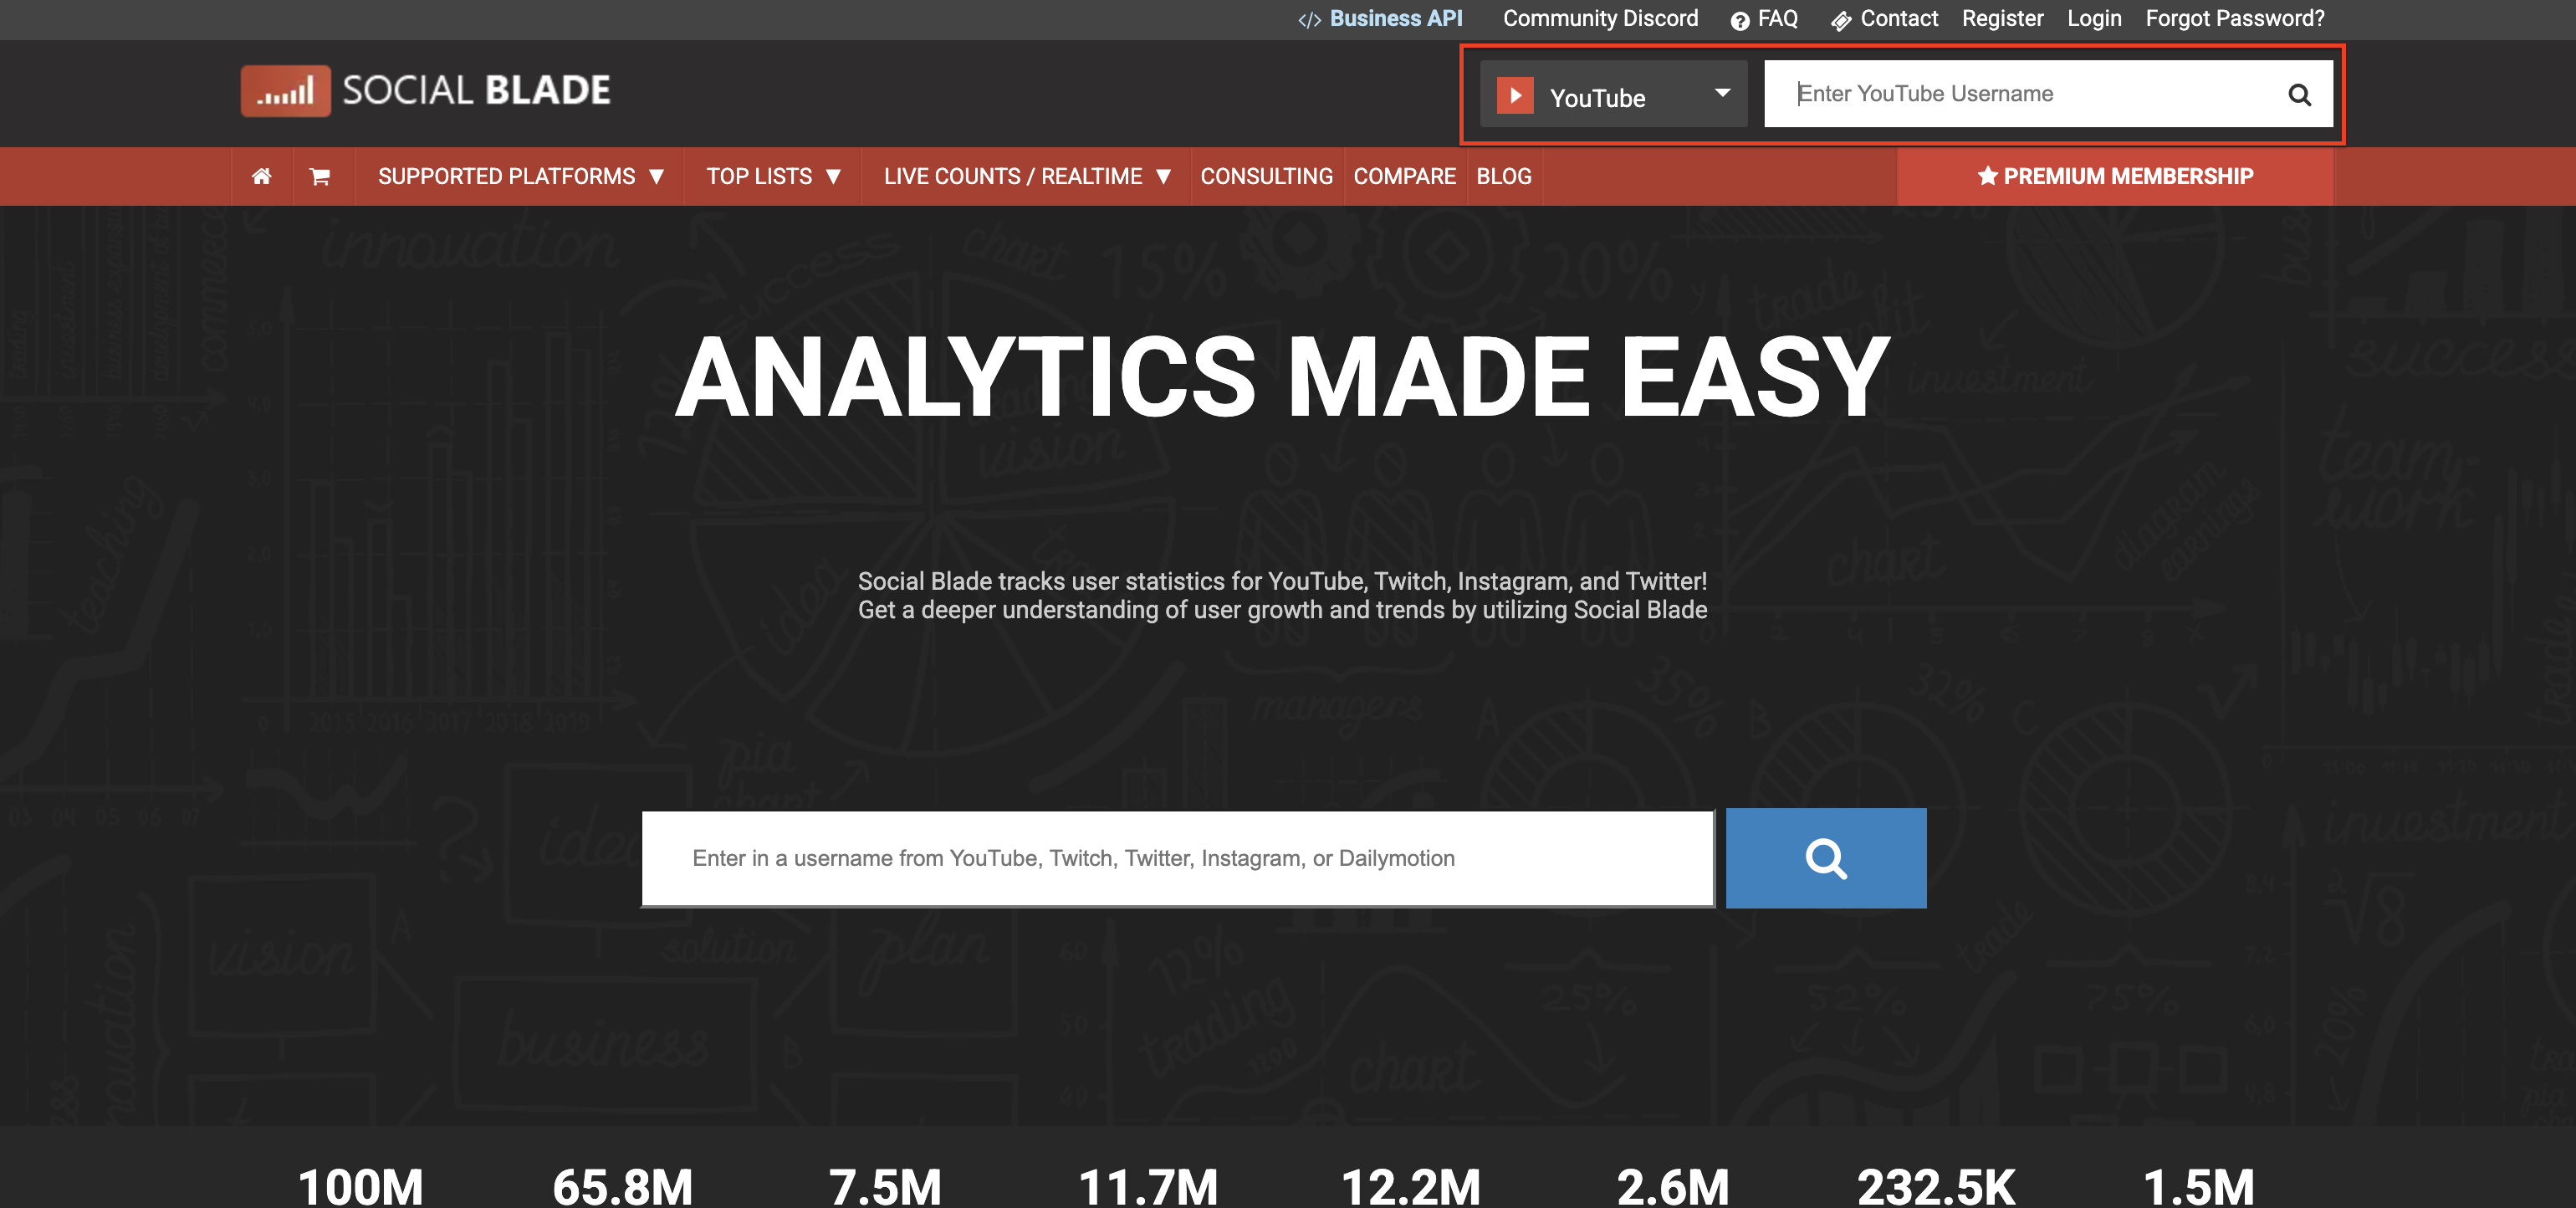Viewport: 2576px width, 1208px height.
Task: Go to the Consulting page
Action: point(1266,176)
